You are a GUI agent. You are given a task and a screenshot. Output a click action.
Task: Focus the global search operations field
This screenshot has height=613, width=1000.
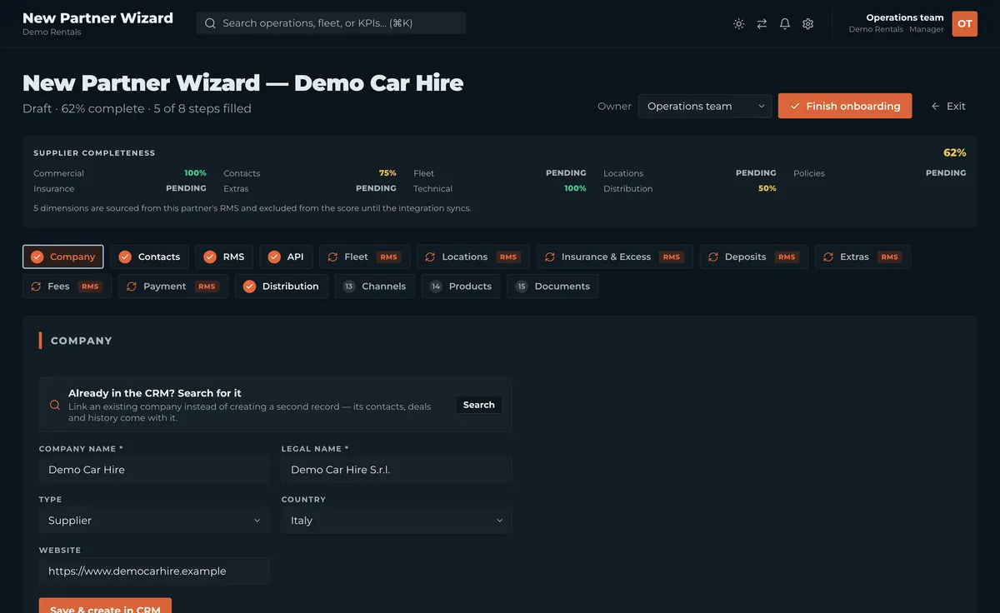(x=331, y=23)
